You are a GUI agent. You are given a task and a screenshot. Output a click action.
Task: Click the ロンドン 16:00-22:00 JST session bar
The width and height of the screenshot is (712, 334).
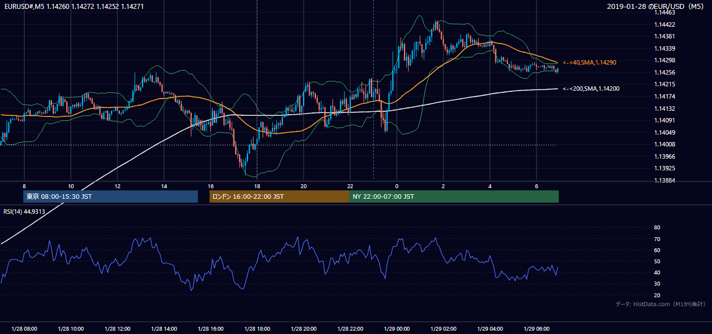279,197
